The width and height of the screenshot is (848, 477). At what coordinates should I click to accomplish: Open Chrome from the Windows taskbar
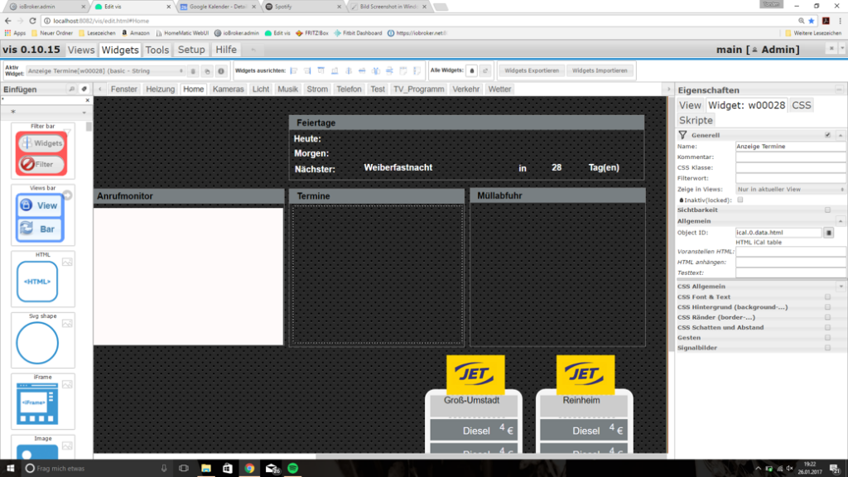(249, 469)
